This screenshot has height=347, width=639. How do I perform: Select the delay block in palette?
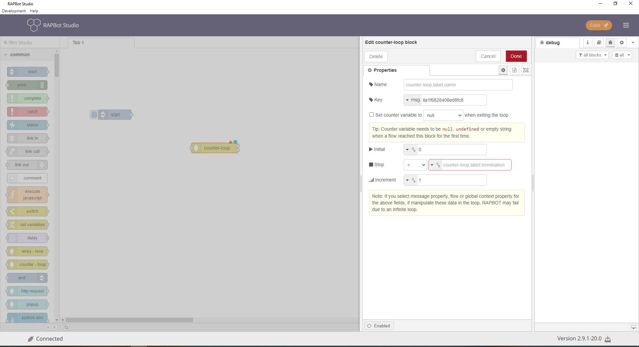point(27,238)
